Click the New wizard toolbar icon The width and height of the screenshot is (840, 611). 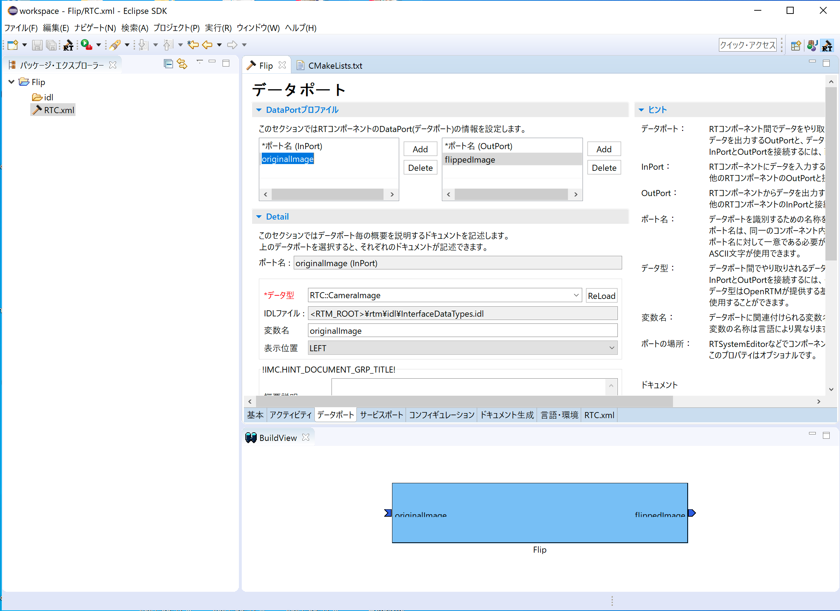click(x=12, y=45)
